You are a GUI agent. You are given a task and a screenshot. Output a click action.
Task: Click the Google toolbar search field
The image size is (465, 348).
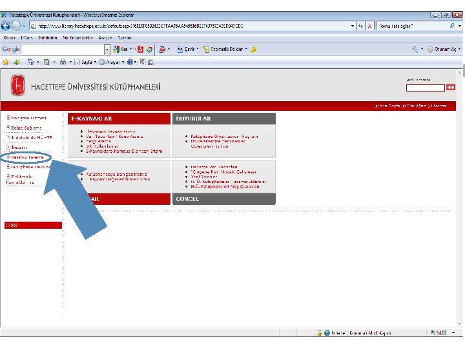coord(63,50)
